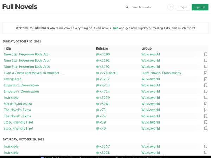Open the hamburger menu button
Image resolution: width=211 pixels, height=158 pixels.
pos(171,7)
